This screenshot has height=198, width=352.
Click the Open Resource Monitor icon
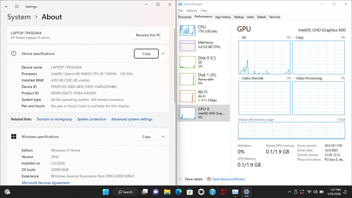(209, 179)
